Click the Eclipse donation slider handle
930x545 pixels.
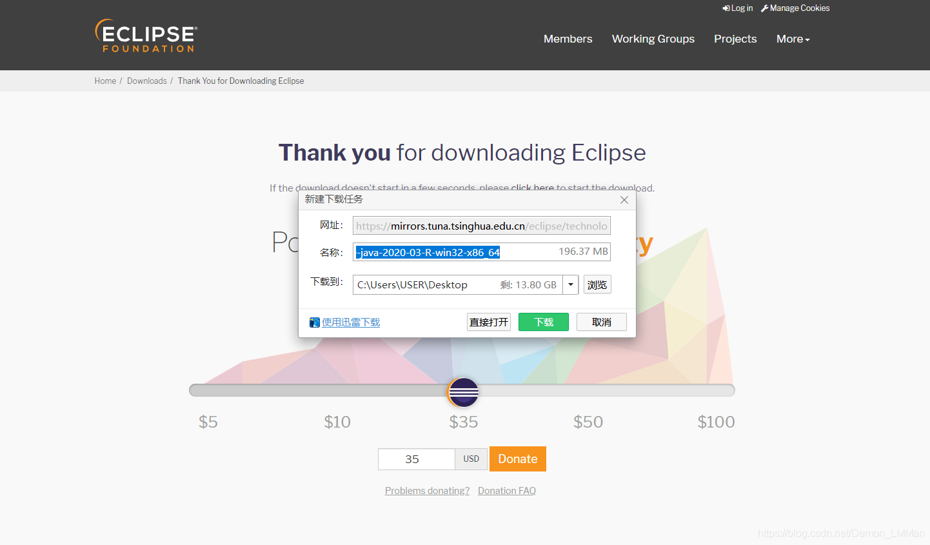tap(463, 392)
